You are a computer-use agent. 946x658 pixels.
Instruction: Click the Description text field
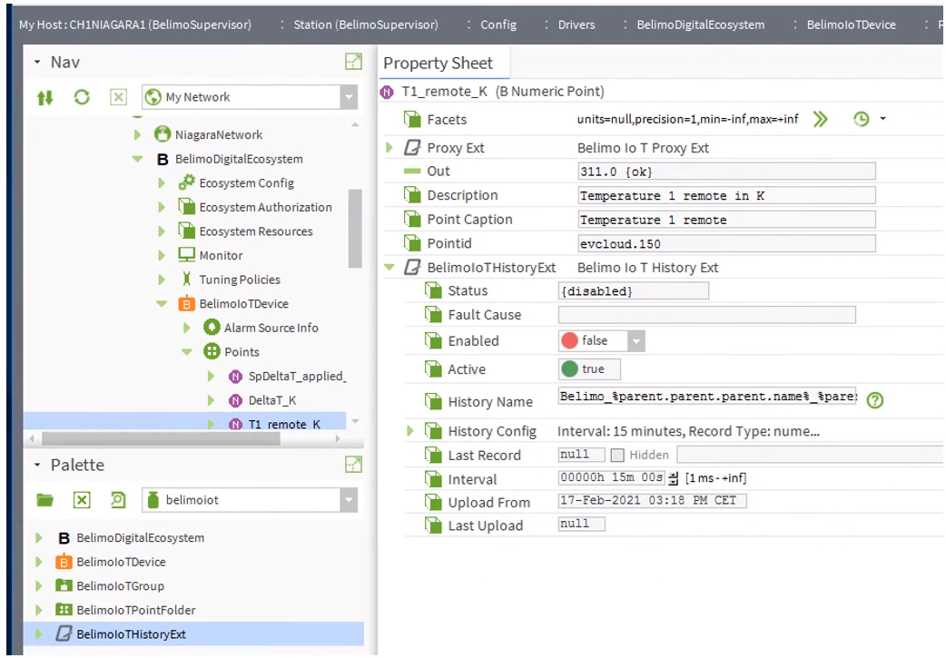tap(726, 195)
